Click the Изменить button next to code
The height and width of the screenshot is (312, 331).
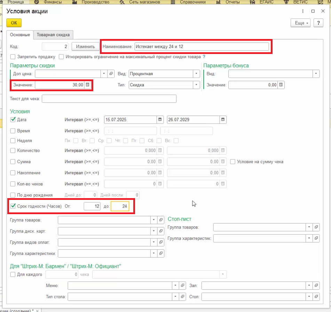point(86,47)
